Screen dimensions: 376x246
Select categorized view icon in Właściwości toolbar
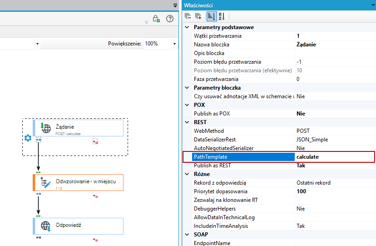[211, 16]
